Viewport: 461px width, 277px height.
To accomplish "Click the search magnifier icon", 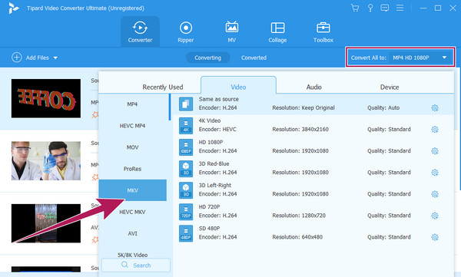I will pyautogui.click(x=124, y=265).
